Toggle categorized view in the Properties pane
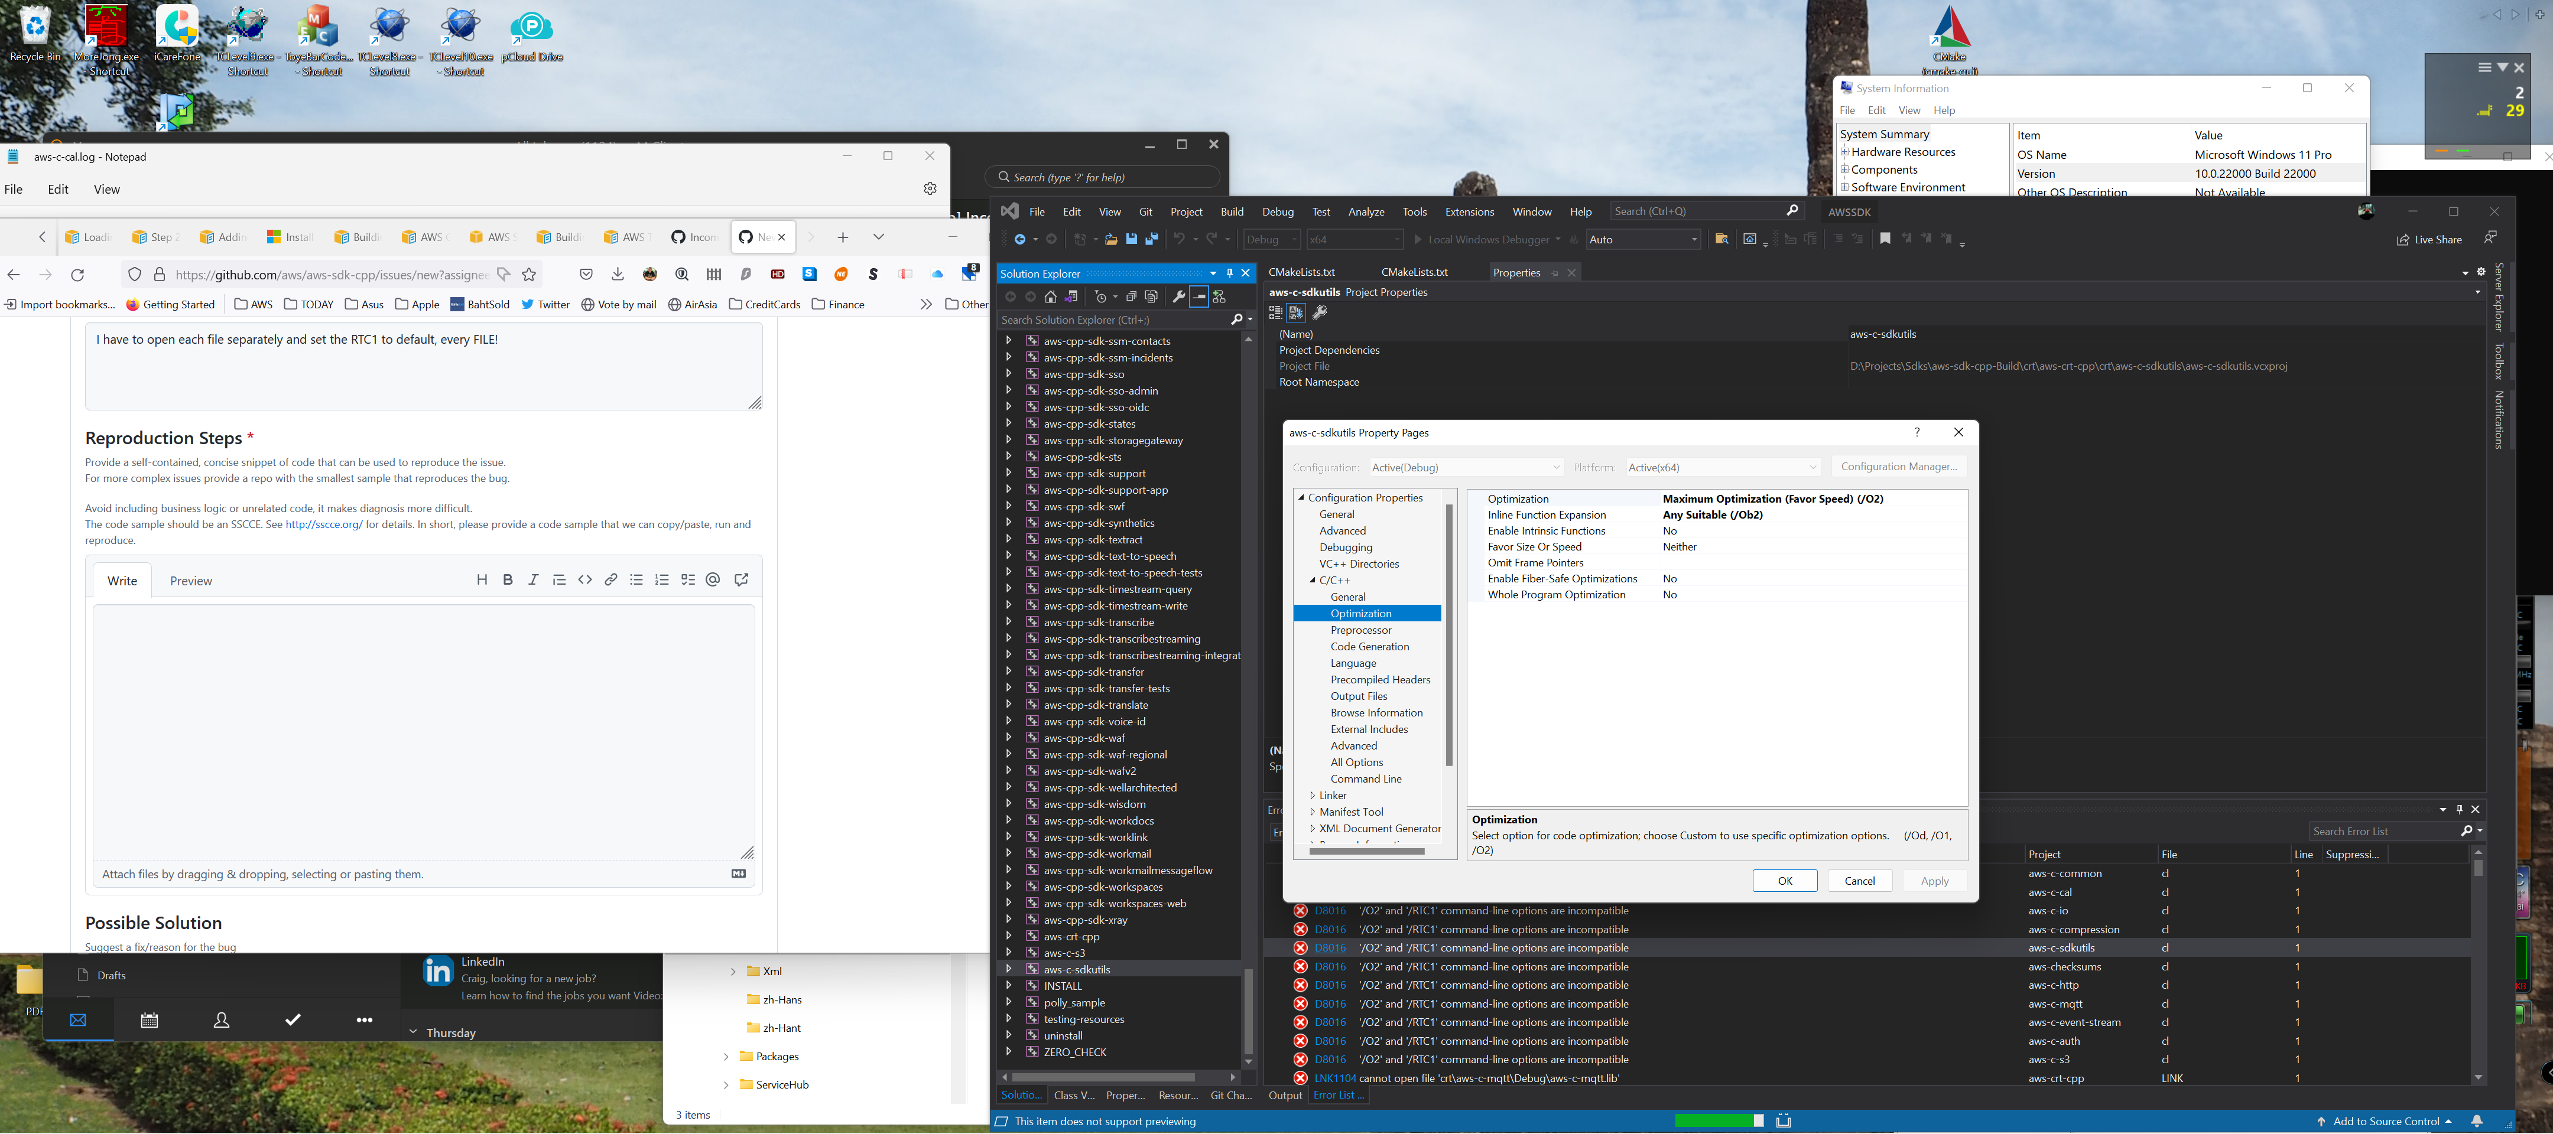Image resolution: width=2553 pixels, height=1134 pixels. click(1275, 312)
